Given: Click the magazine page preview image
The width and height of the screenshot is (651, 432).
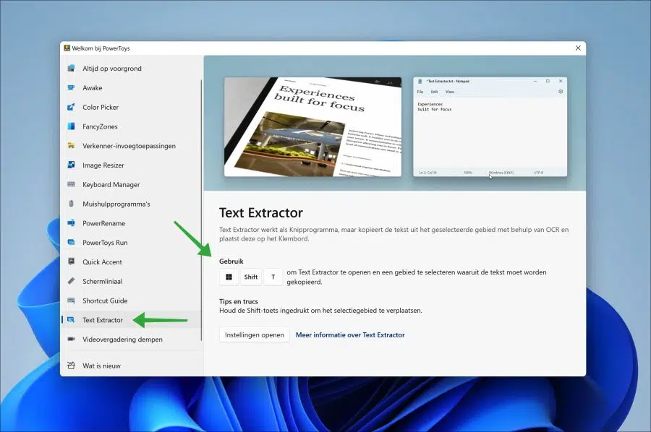Looking at the screenshot, I should tap(312, 127).
